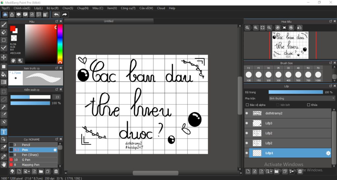The width and height of the screenshot is (337, 180).
Task: Hide the dothitramy2 layer
Action: pyautogui.click(x=247, y=113)
